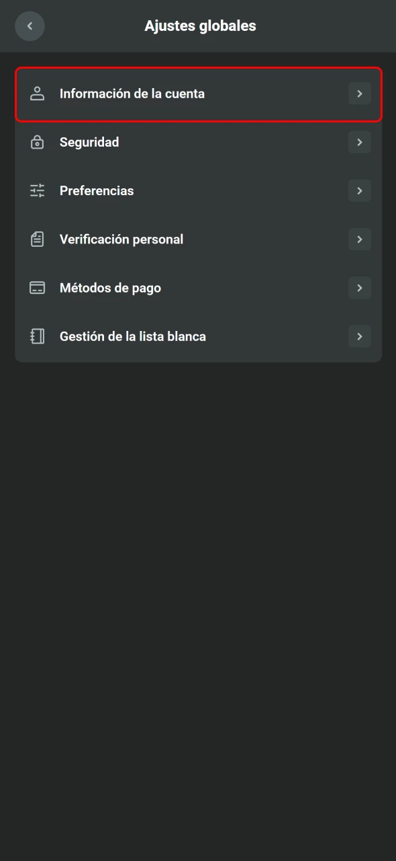
Task: Tap the Ajustes globales title bar
Action: 199,26
